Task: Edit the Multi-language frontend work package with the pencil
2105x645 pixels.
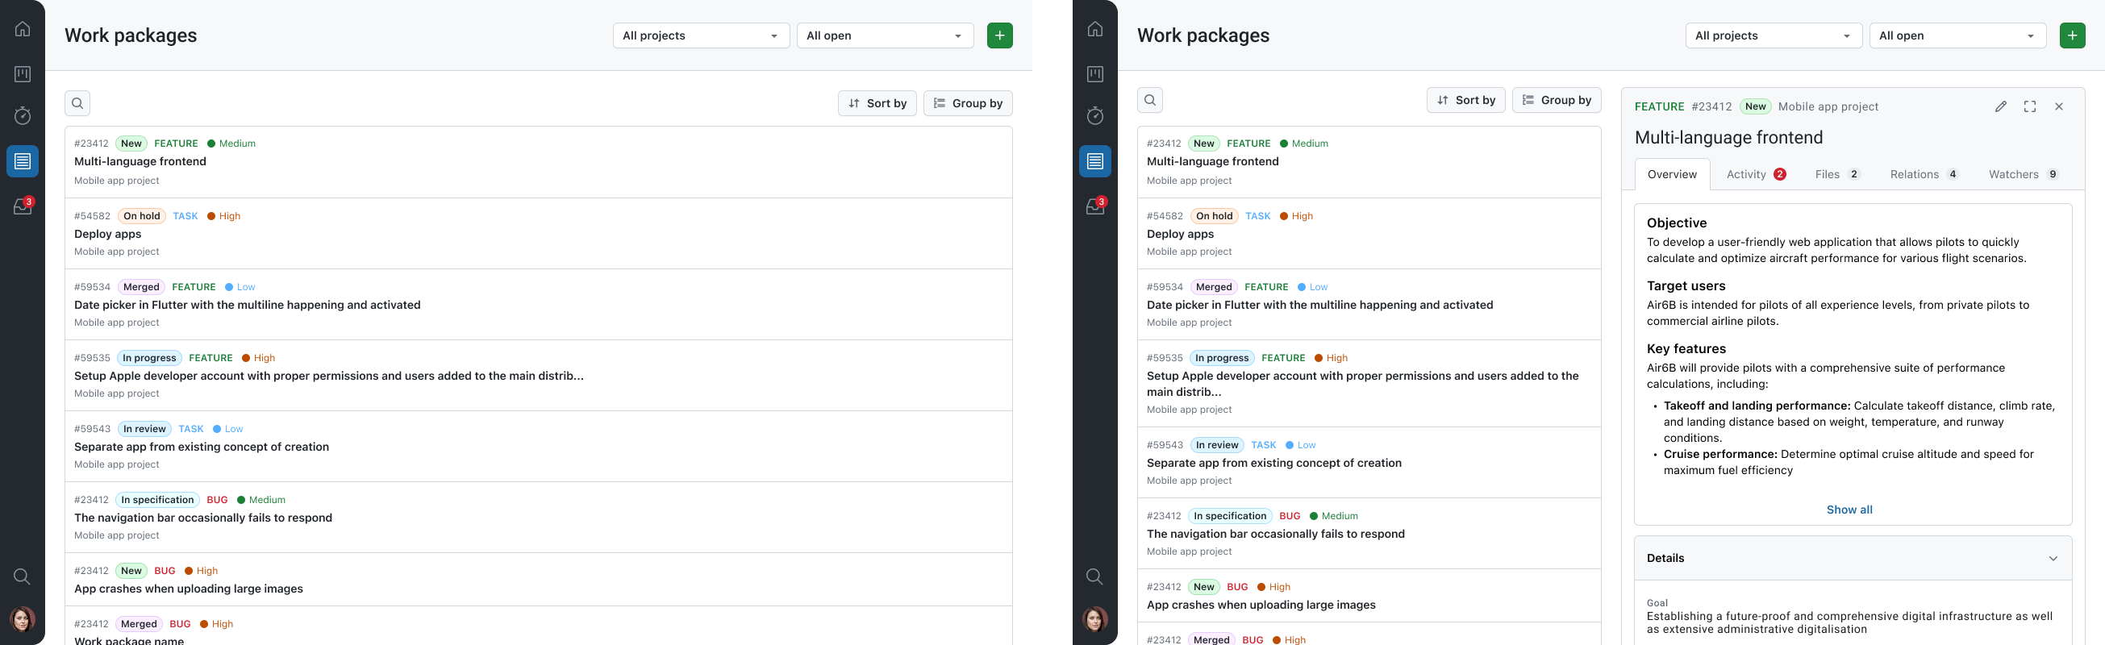Action: click(2000, 106)
